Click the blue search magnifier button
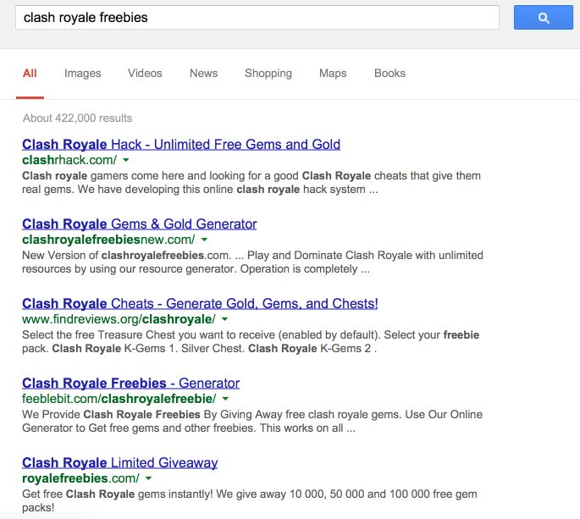This screenshot has width=580, height=519. pos(543,18)
